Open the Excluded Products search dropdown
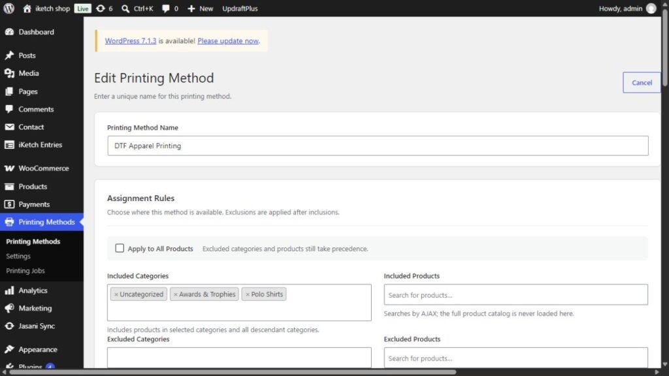669x376 pixels. click(515, 357)
